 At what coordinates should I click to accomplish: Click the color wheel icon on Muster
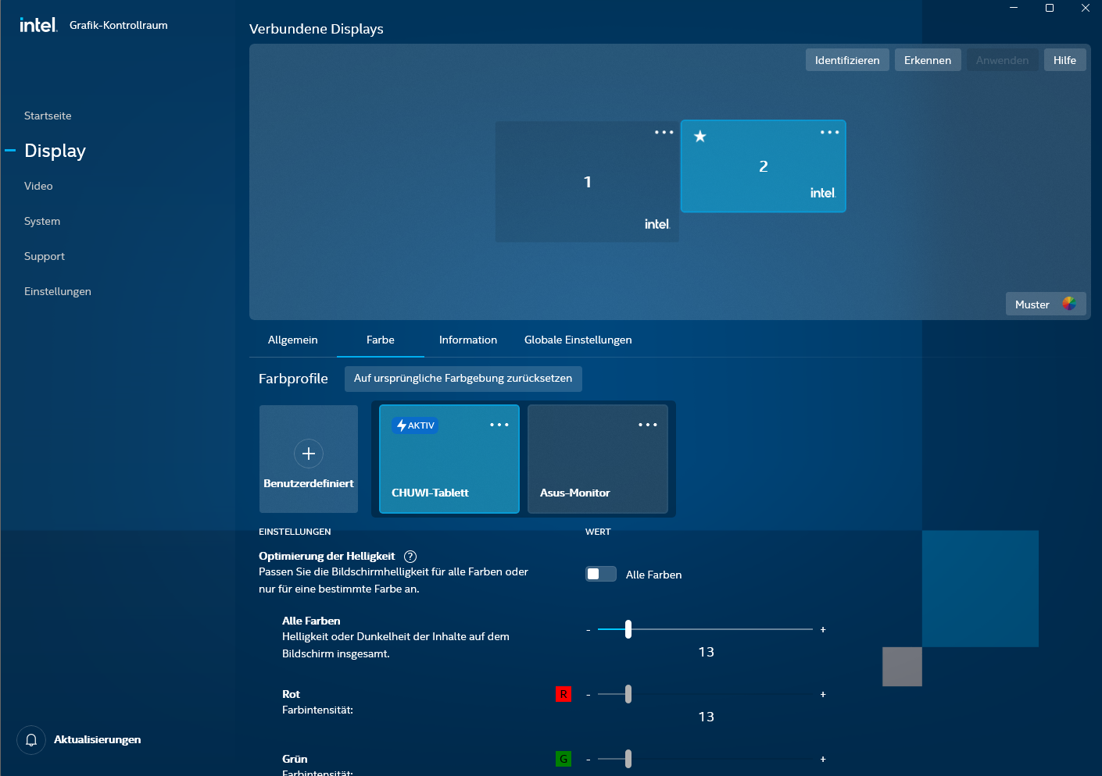(1069, 304)
